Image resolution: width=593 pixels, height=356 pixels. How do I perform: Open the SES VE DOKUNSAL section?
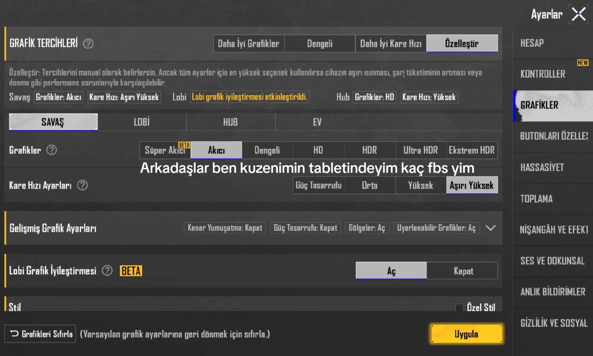pyautogui.click(x=553, y=261)
